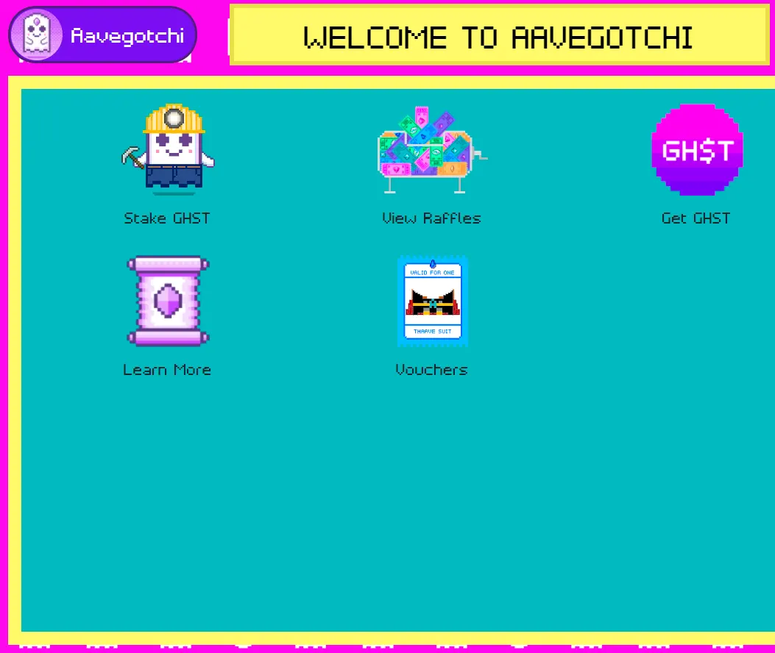
Task: Open the Stake GHST text link
Action: (167, 218)
